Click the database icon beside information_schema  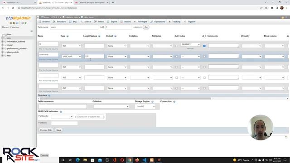pos(5,42)
